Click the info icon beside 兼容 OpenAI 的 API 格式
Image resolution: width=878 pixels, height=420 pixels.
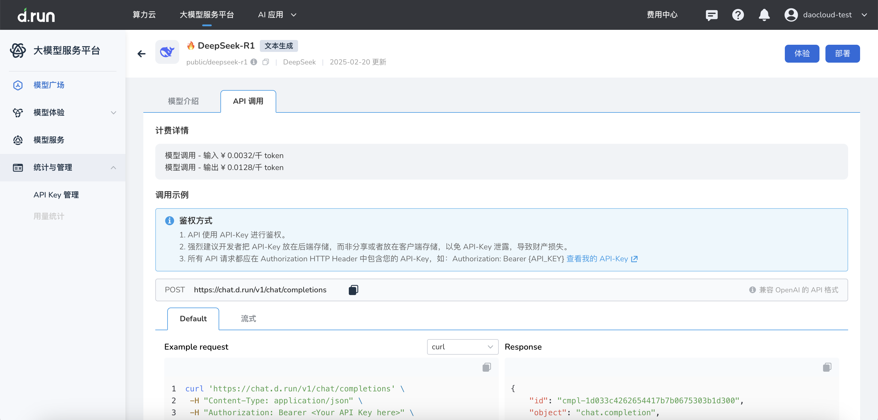coord(752,290)
